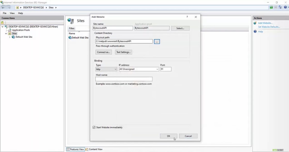Click the Host name input field

tap(124, 79)
